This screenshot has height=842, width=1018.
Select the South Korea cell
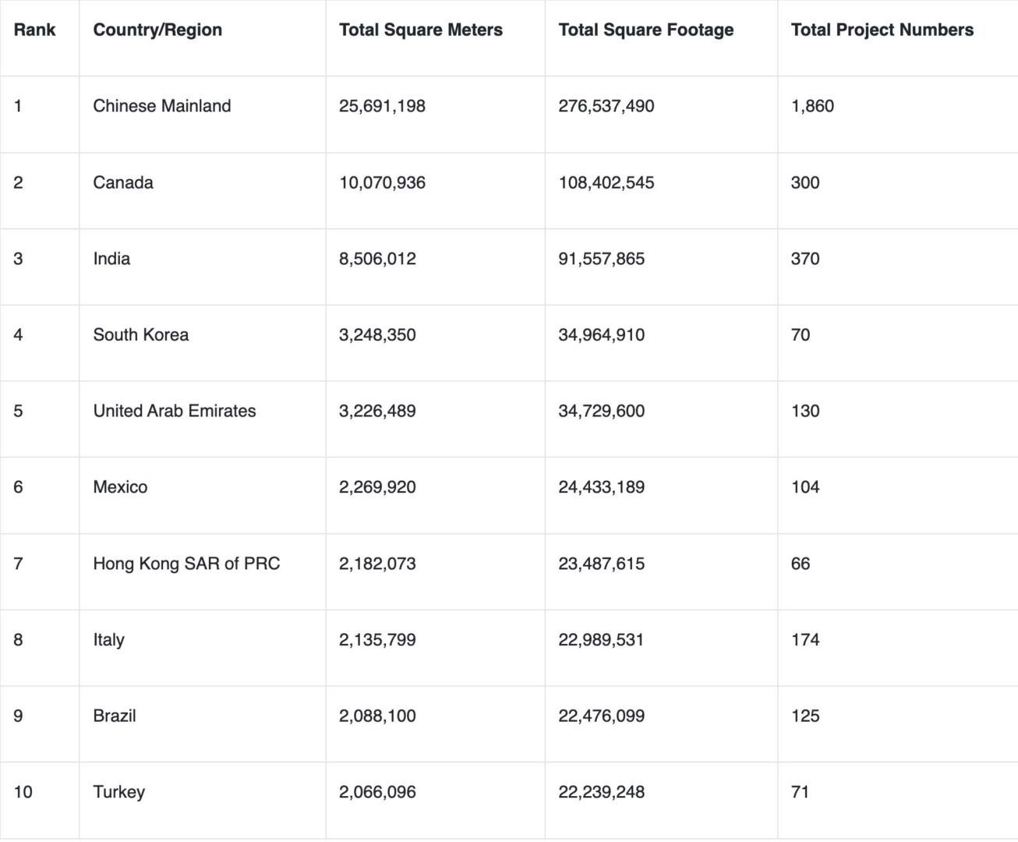click(x=141, y=334)
